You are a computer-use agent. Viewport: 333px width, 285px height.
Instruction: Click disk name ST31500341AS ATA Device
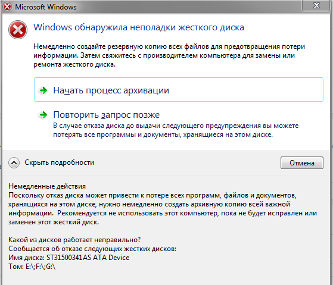pyautogui.click(x=88, y=258)
